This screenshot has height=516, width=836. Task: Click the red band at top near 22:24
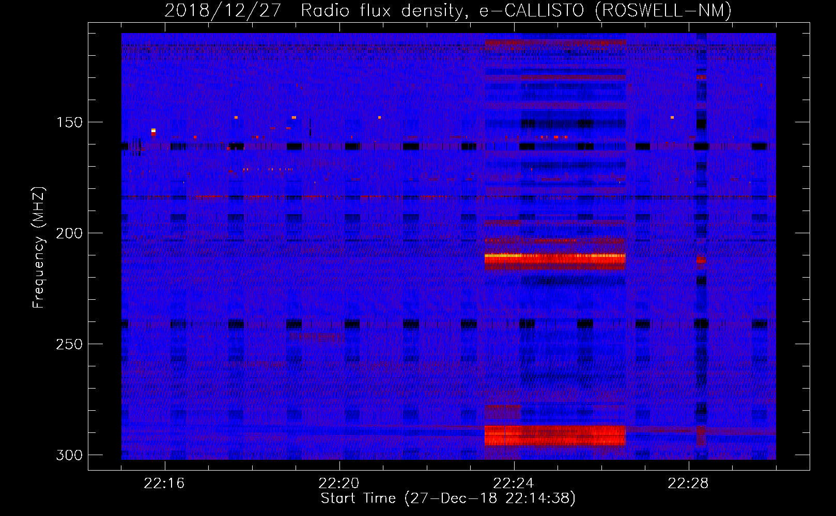pyautogui.click(x=555, y=42)
